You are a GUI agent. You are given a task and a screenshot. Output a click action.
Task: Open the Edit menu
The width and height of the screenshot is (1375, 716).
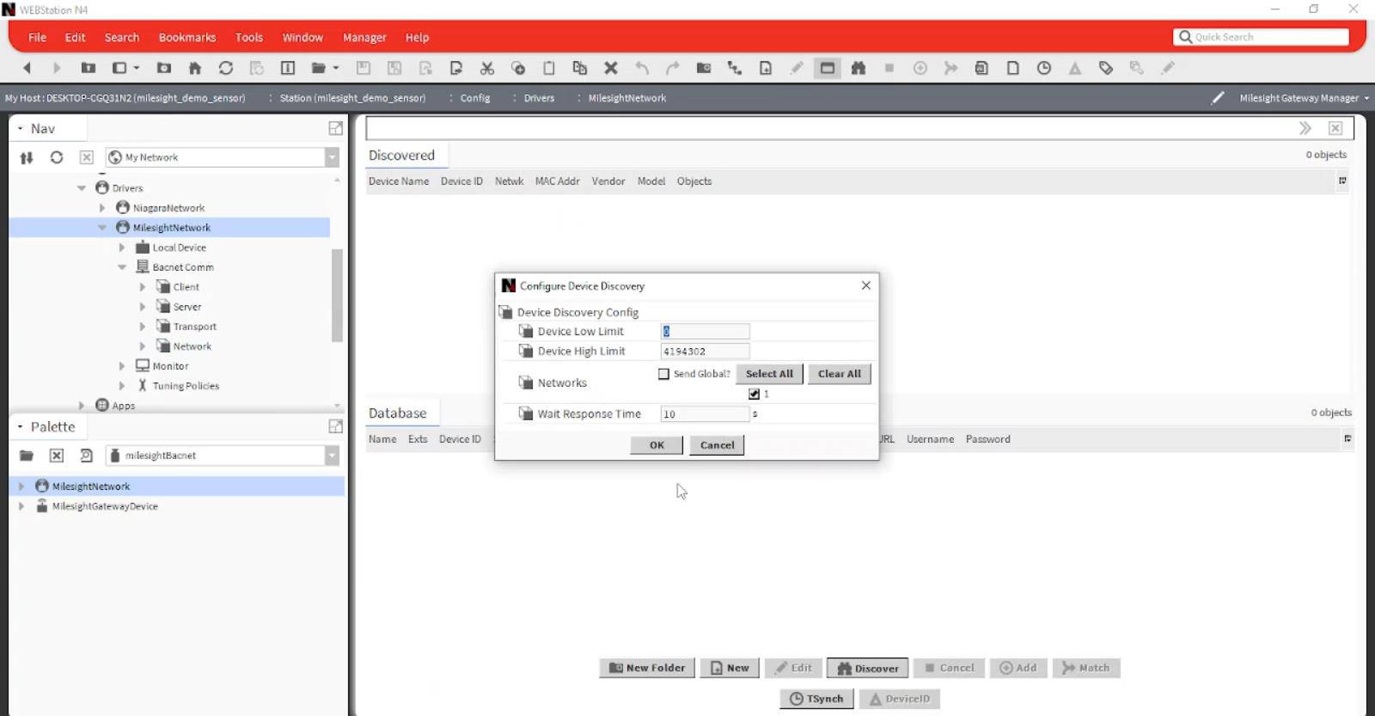[x=76, y=37]
